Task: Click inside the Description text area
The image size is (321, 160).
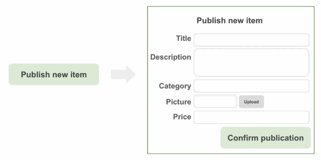Action: click(251, 62)
